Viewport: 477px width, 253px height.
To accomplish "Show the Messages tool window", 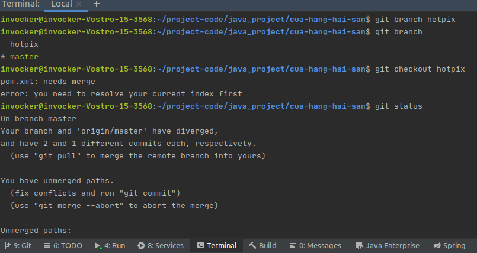I will click(x=315, y=245).
